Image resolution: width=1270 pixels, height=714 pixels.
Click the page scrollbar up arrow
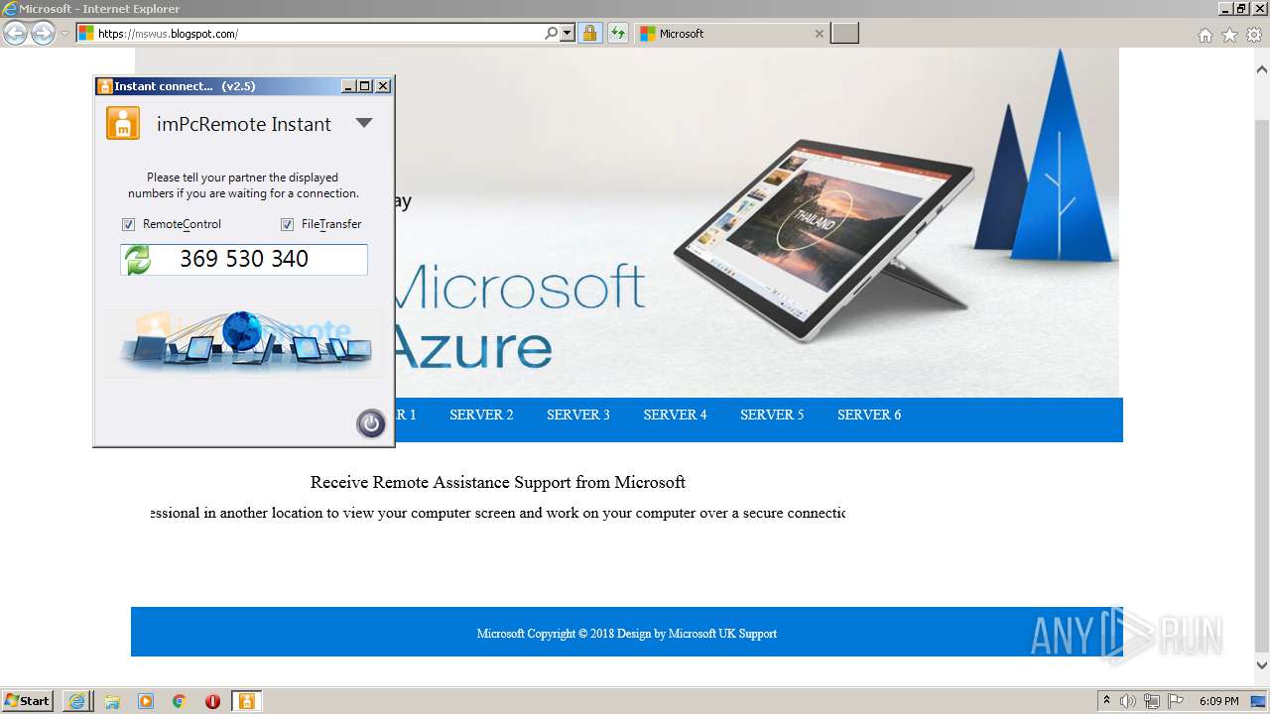tap(1262, 69)
